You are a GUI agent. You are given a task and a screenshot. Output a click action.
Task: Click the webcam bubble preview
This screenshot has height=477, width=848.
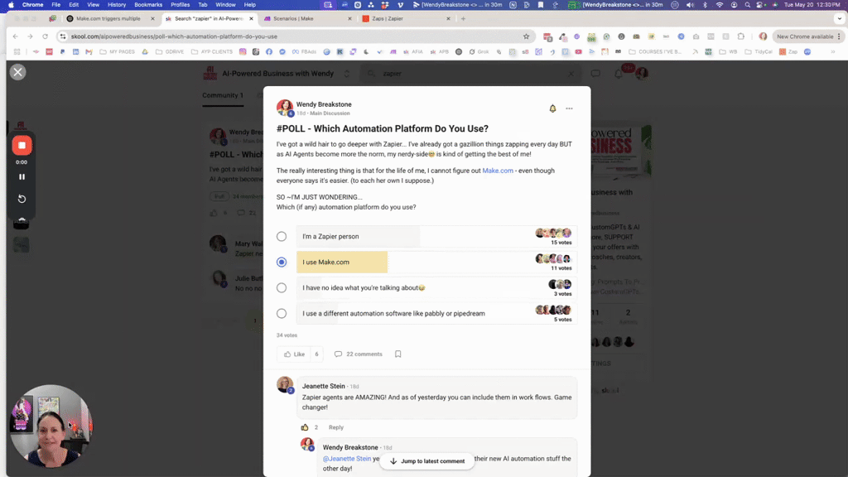point(51,426)
